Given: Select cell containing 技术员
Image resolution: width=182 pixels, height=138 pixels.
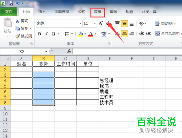Looking at the screenshot, I should point(110,102).
